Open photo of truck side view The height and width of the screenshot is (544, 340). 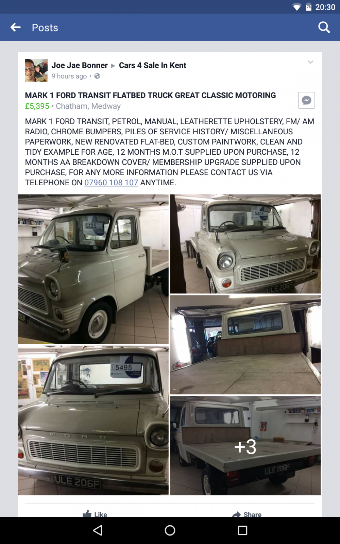pos(93,269)
